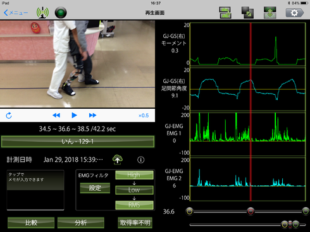Viewport: 310px width, 232px height.
Task: Open EMG filter 設定
Action: [x=95, y=188]
